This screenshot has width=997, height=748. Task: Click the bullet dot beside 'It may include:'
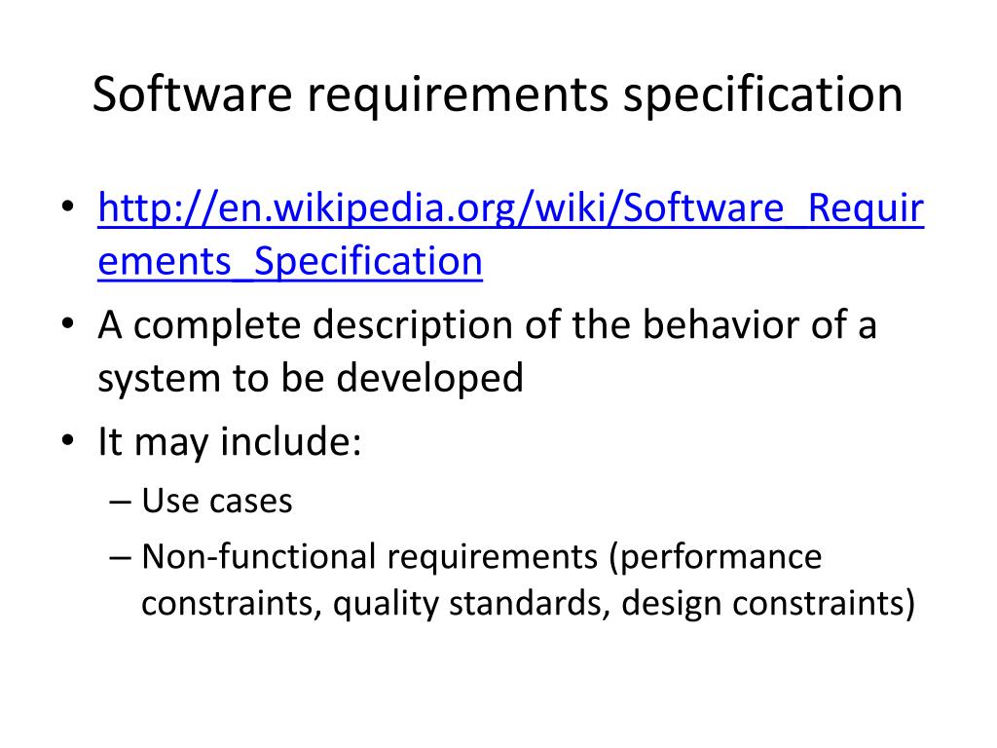click(68, 441)
